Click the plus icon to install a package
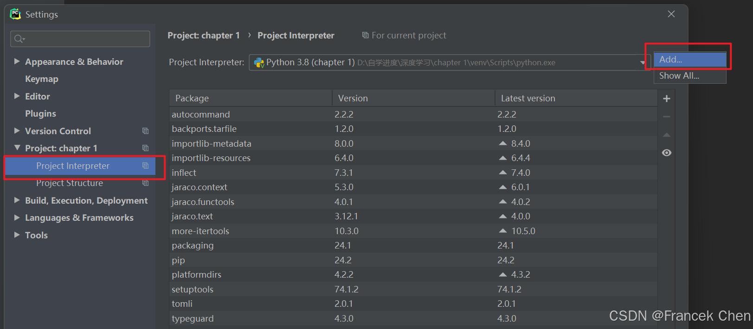This screenshot has height=329, width=753. point(667,99)
